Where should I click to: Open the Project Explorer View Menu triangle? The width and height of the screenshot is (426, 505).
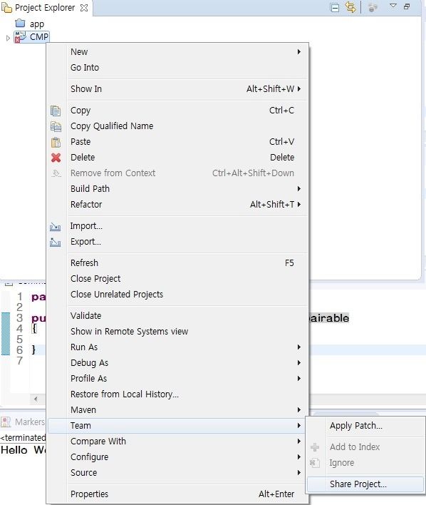393,6
